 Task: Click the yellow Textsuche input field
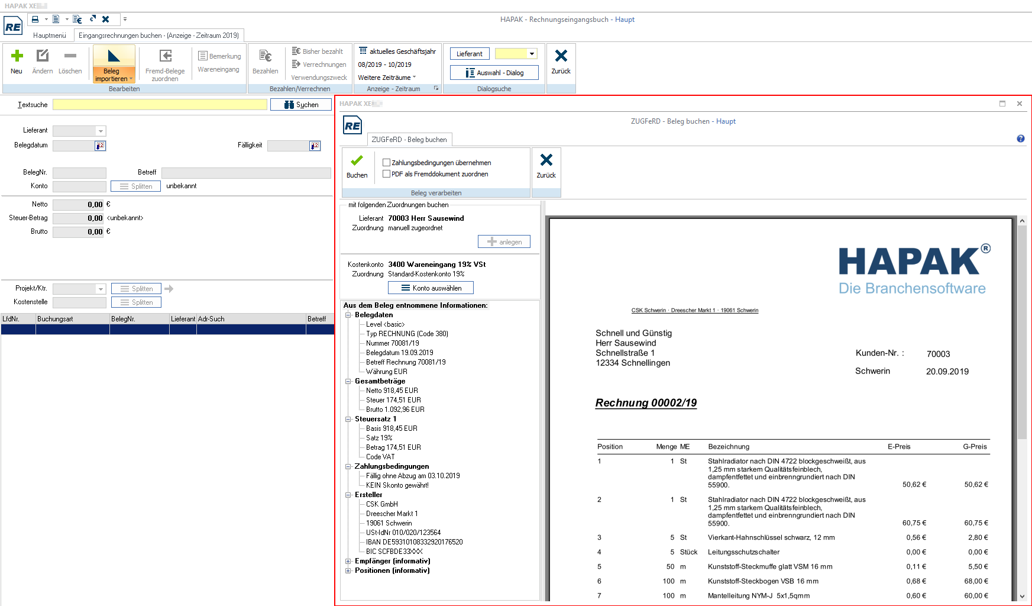tap(160, 105)
